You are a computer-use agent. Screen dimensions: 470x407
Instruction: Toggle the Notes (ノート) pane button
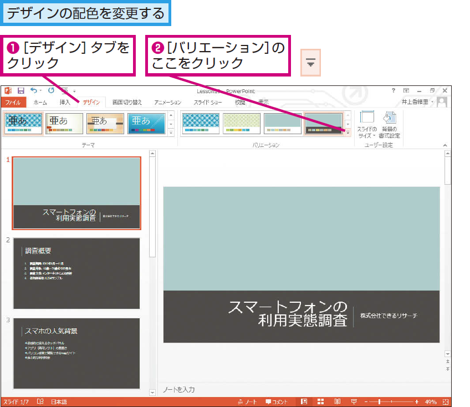(x=247, y=401)
